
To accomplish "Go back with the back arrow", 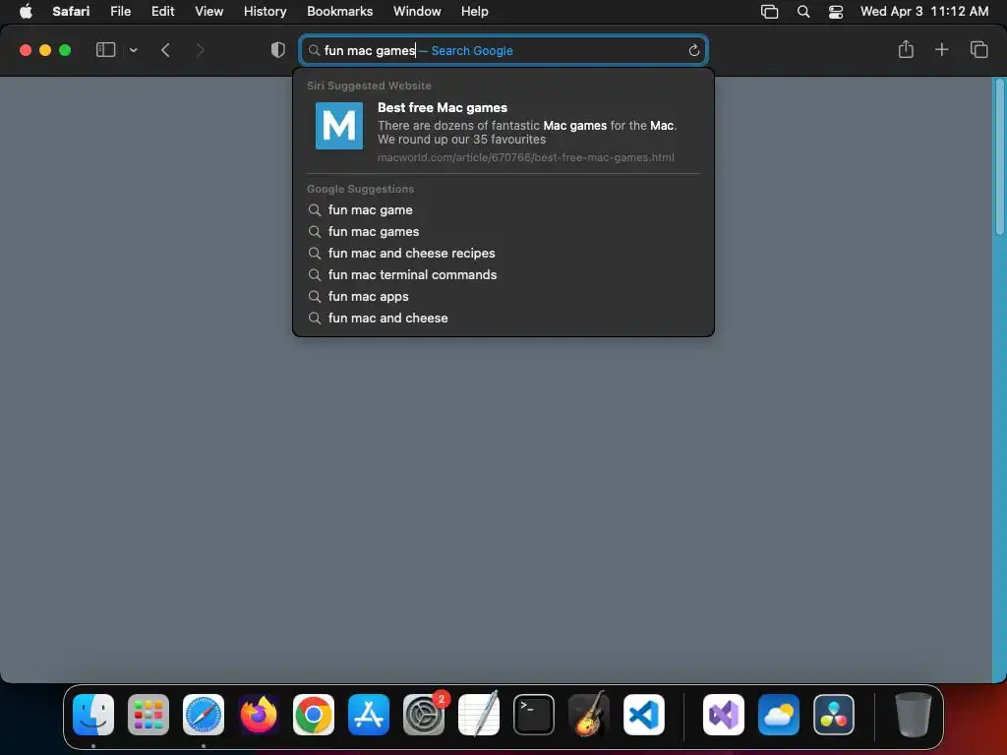I will [165, 50].
